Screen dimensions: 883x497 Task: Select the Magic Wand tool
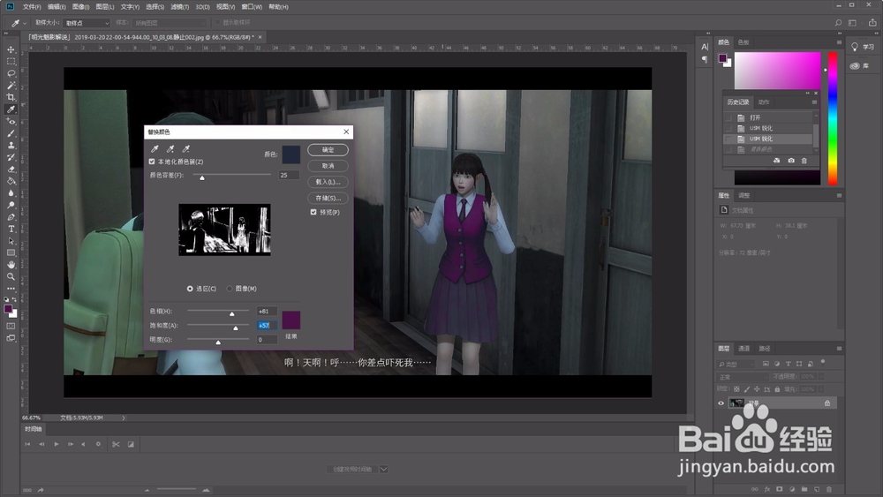11,85
